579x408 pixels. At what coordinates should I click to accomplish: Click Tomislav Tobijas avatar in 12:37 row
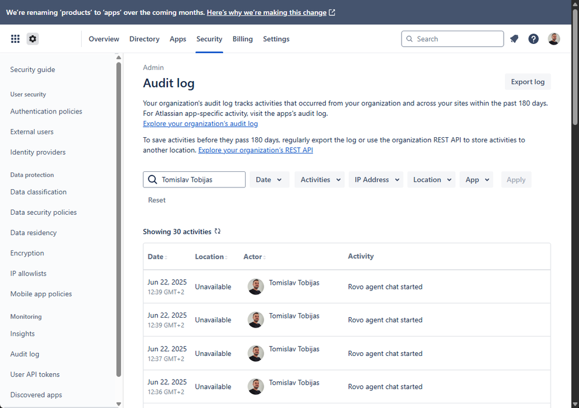[256, 353]
